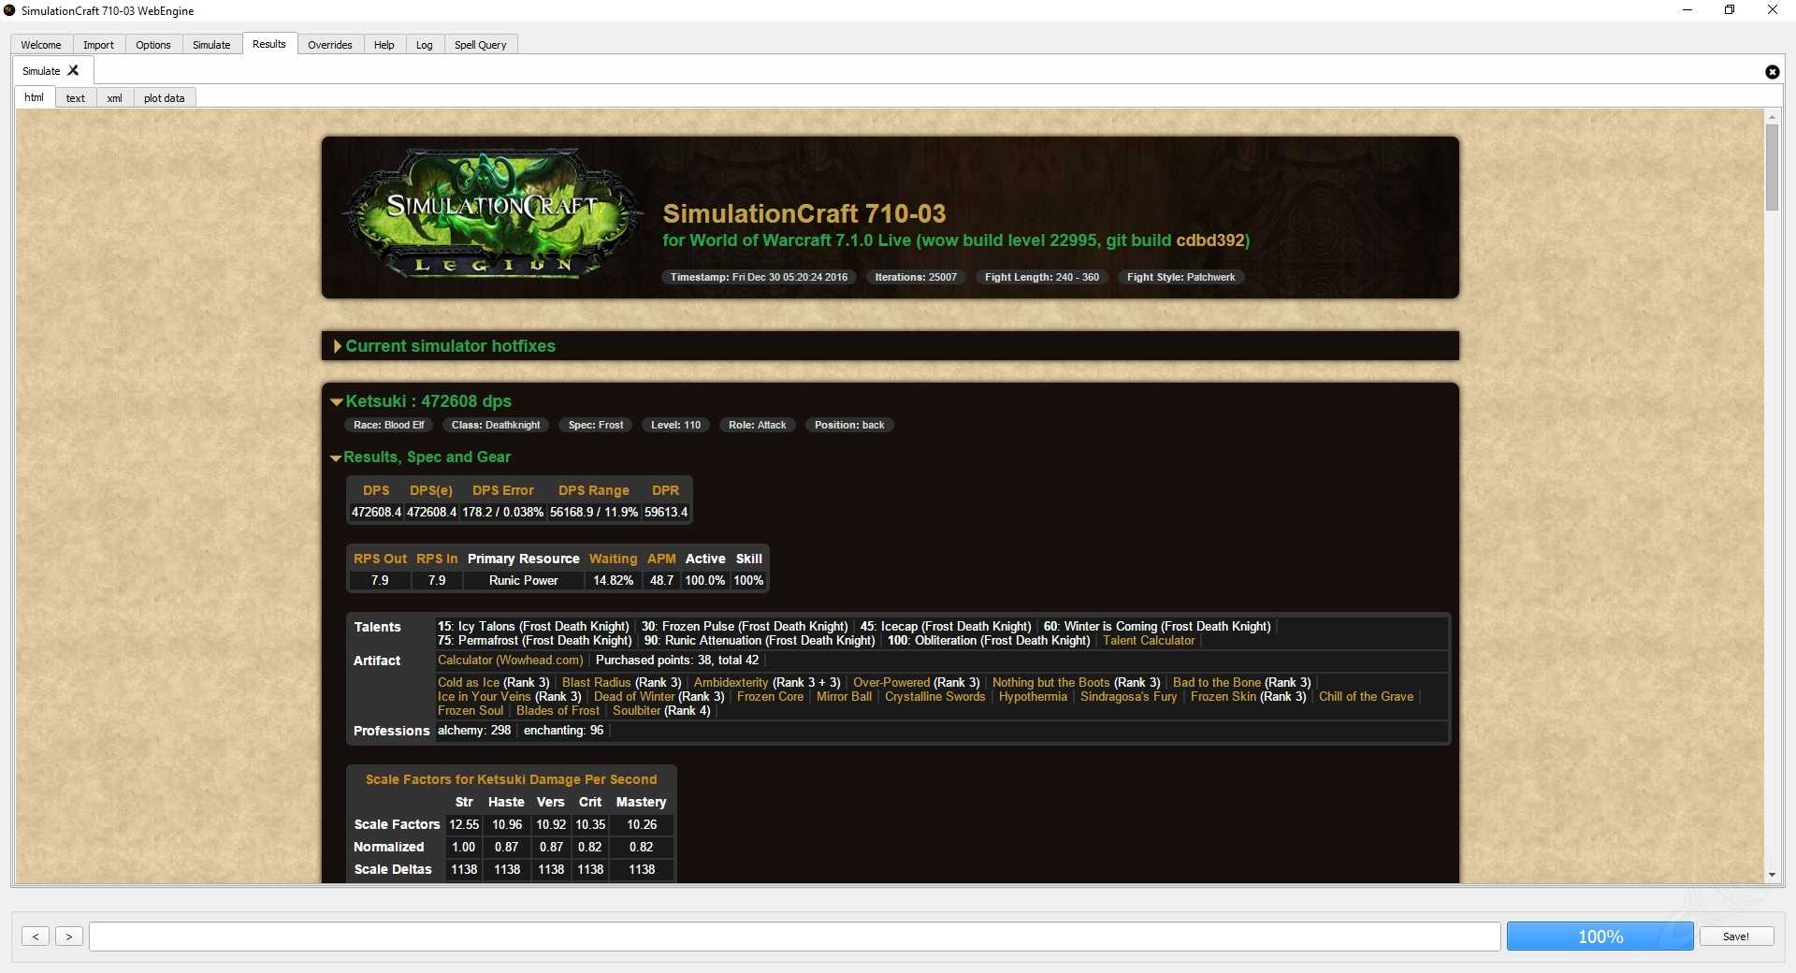Click Sindragosa's Fury link

pos(1129,697)
